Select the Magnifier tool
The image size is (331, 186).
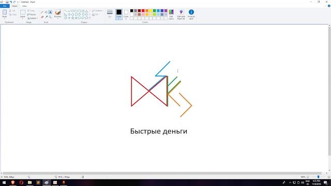50,17
